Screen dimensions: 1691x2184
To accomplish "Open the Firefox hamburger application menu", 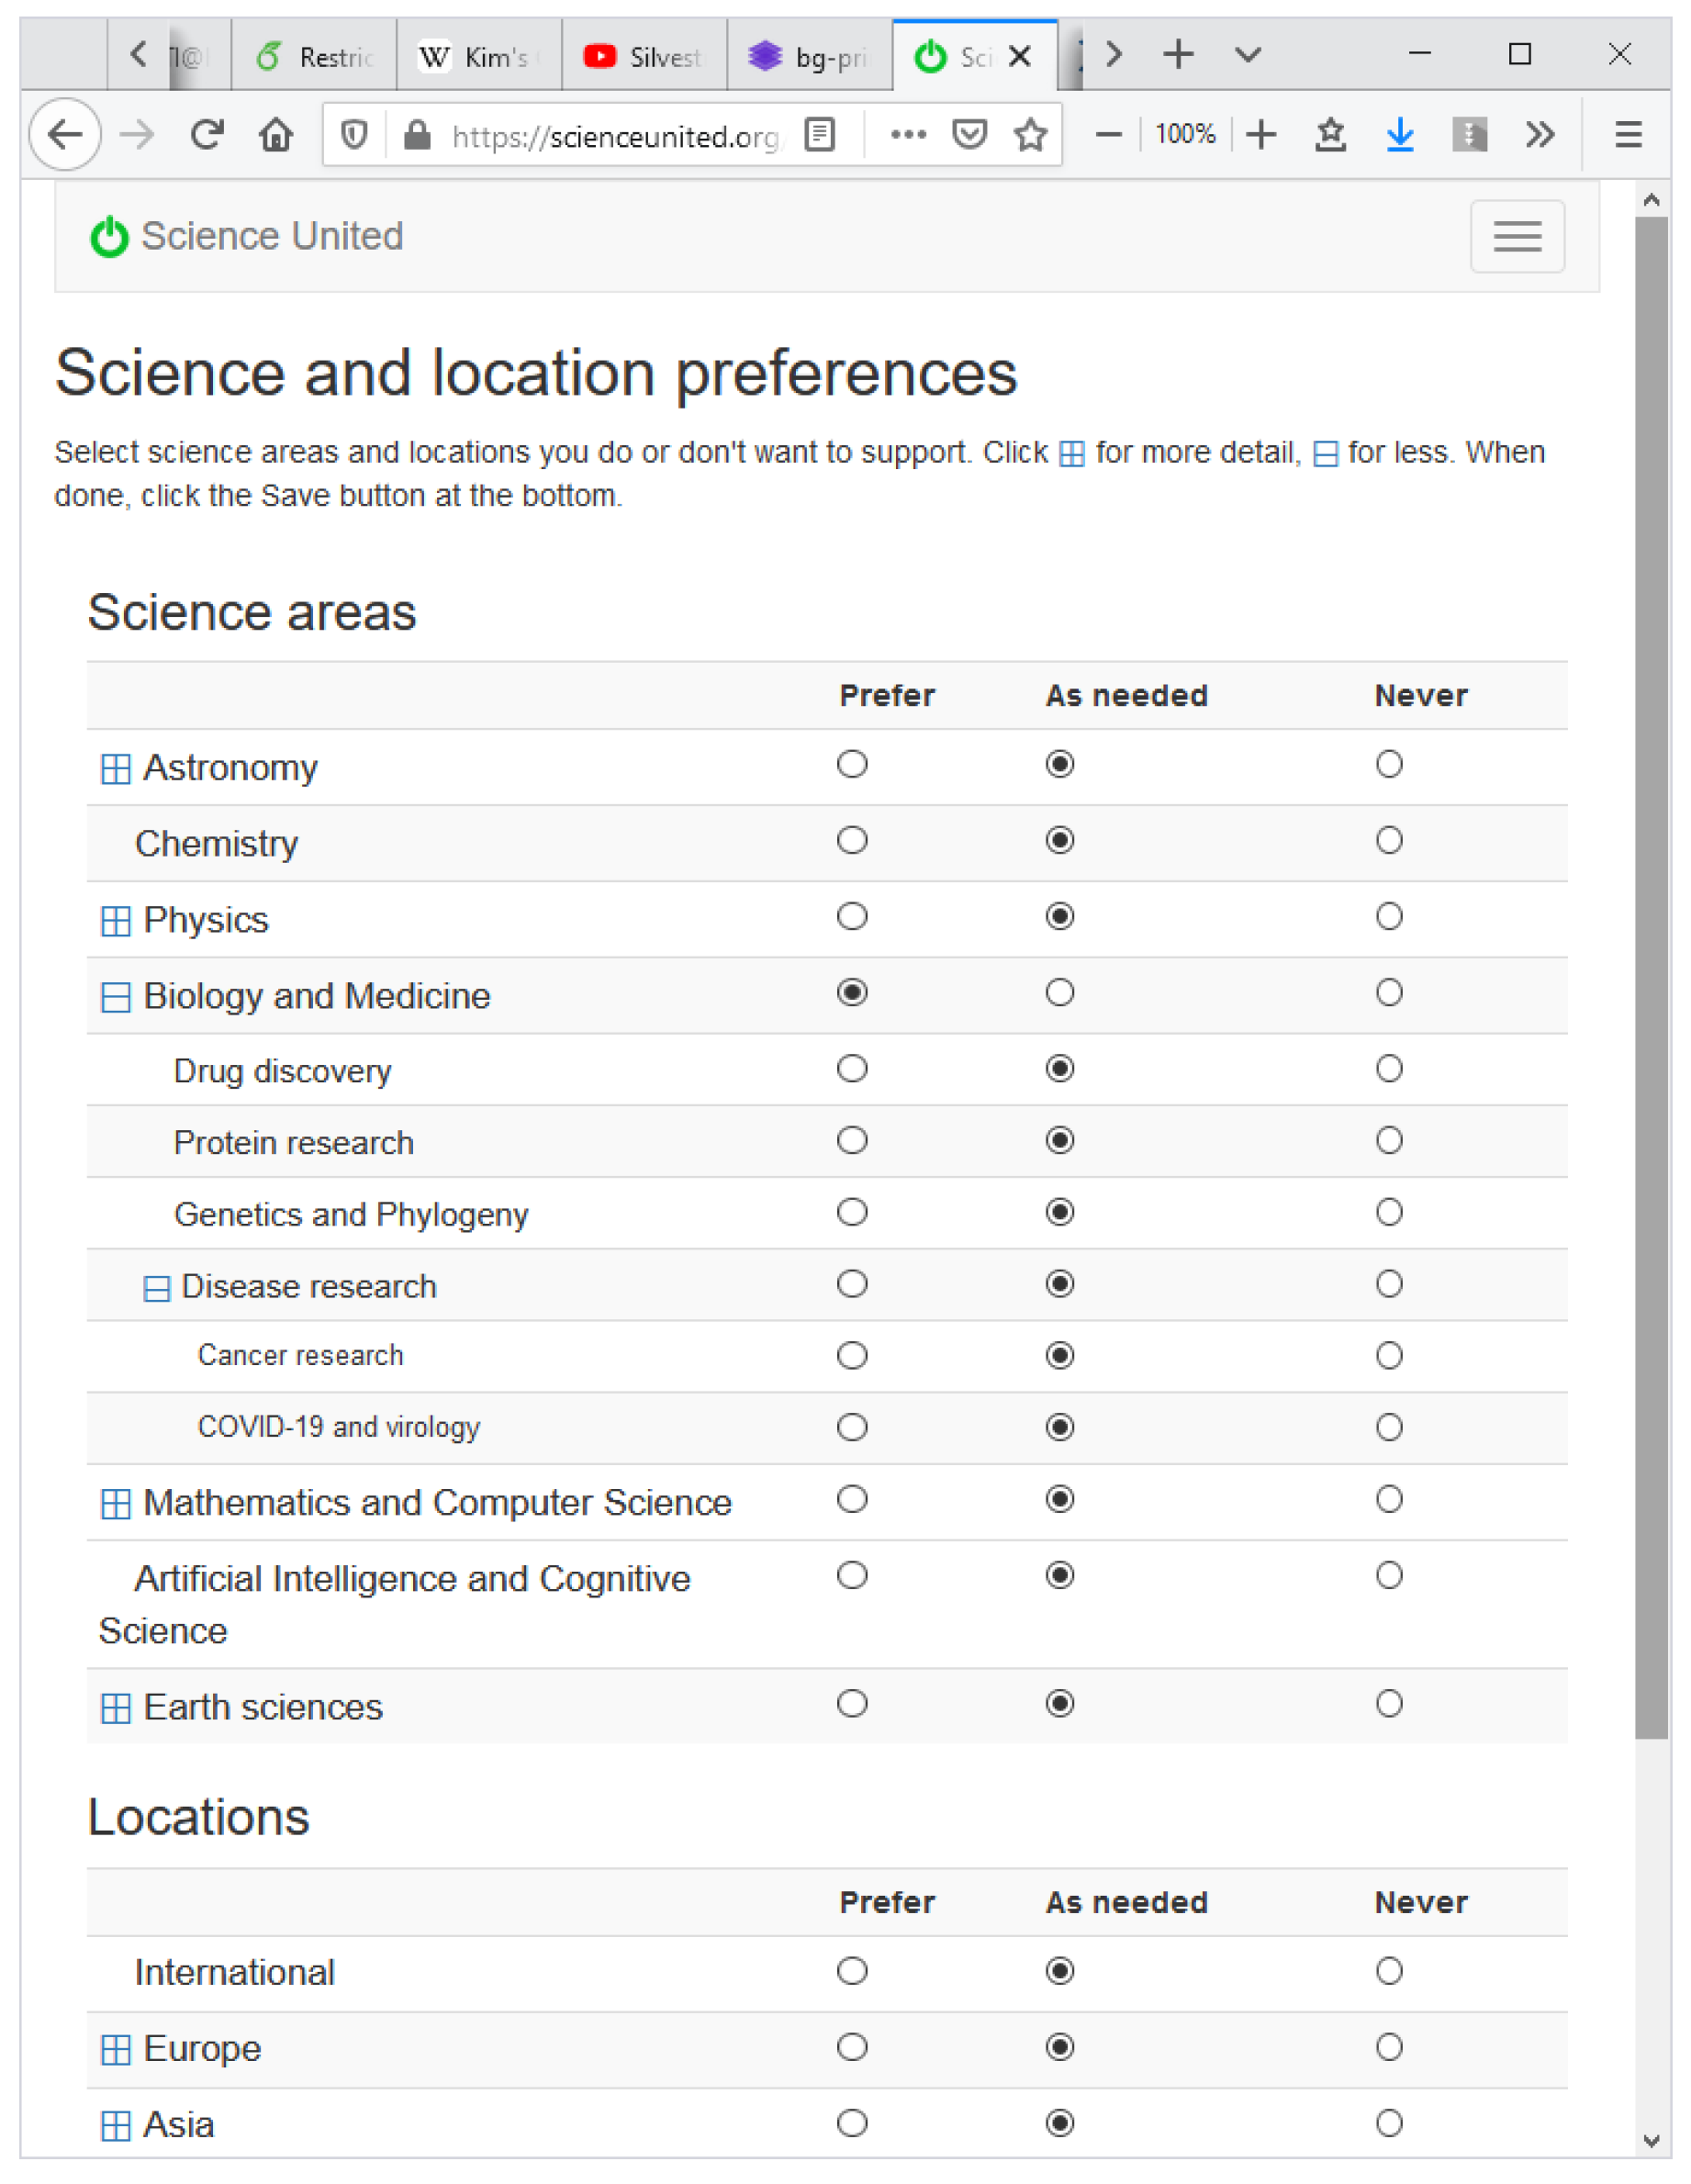I will pyautogui.click(x=1628, y=134).
